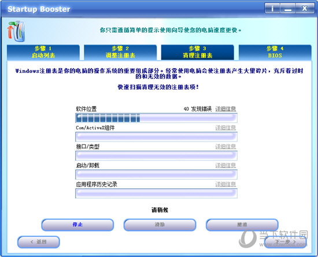Open the 步骤 4 BIOS tab
The width and height of the screenshot is (318, 257).
[275, 52]
